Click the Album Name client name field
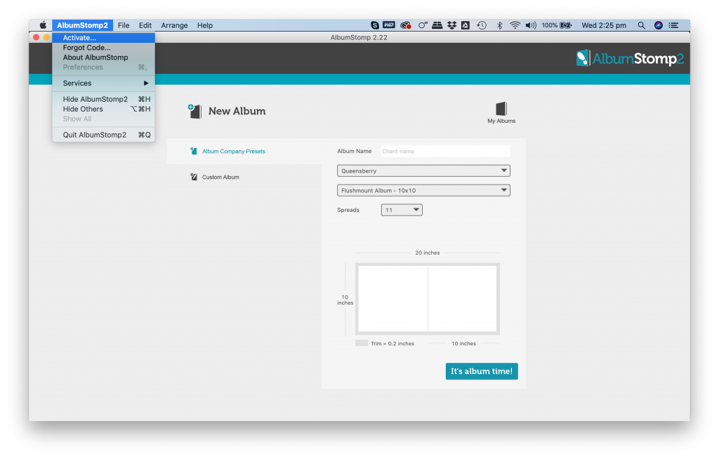This screenshot has width=719, height=459. (x=445, y=152)
